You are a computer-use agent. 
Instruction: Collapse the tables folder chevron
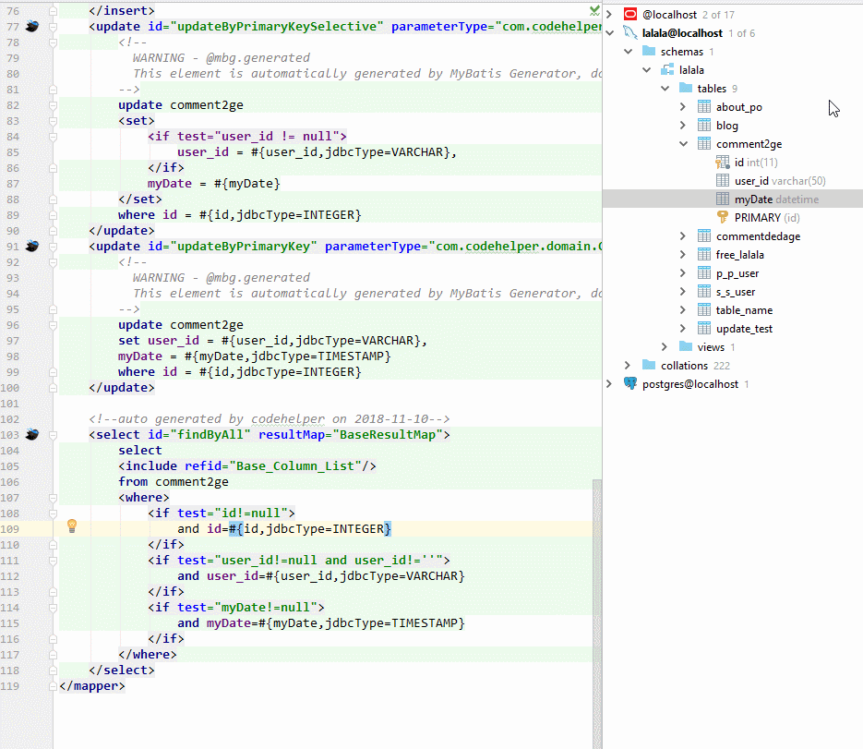665,88
